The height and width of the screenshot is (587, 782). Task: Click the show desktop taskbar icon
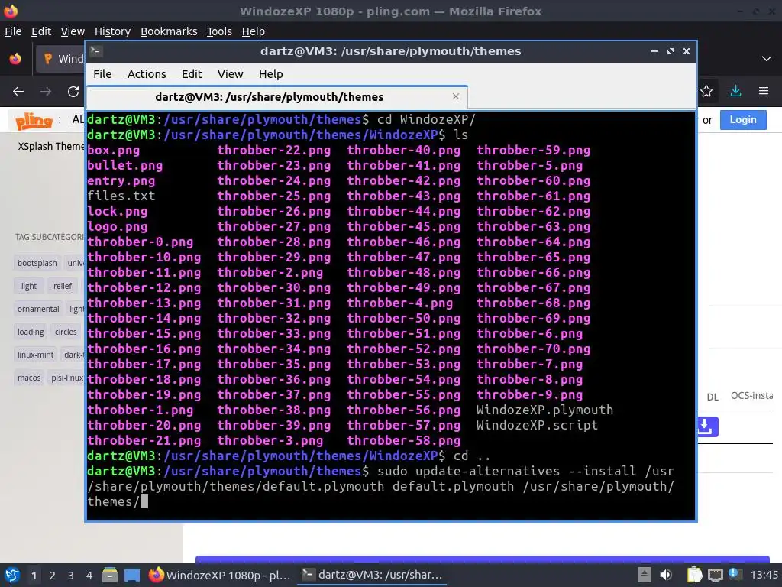132,575
